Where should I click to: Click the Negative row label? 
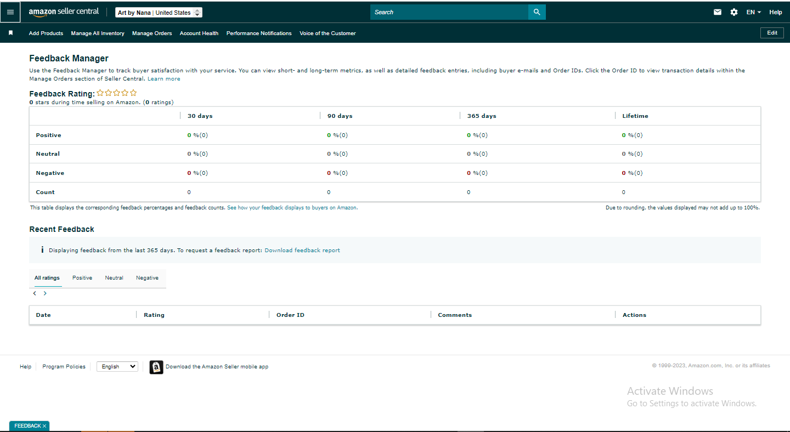(50, 173)
